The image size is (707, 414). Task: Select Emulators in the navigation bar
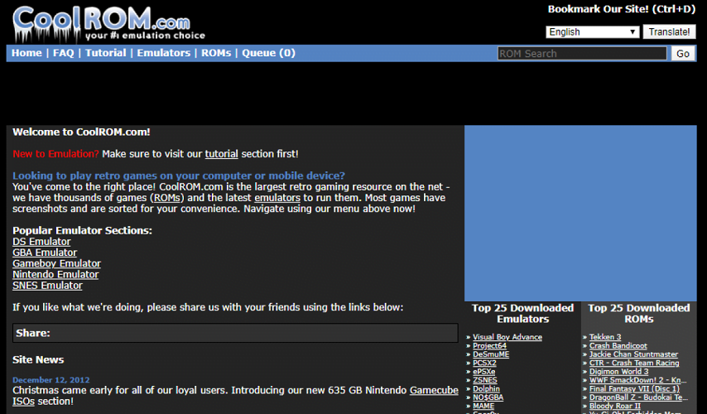[164, 53]
